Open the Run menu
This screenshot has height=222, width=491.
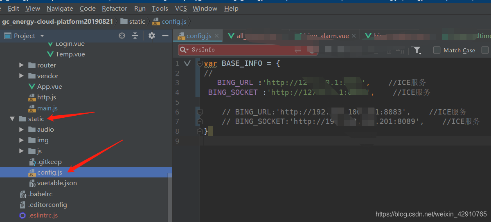[x=140, y=8]
